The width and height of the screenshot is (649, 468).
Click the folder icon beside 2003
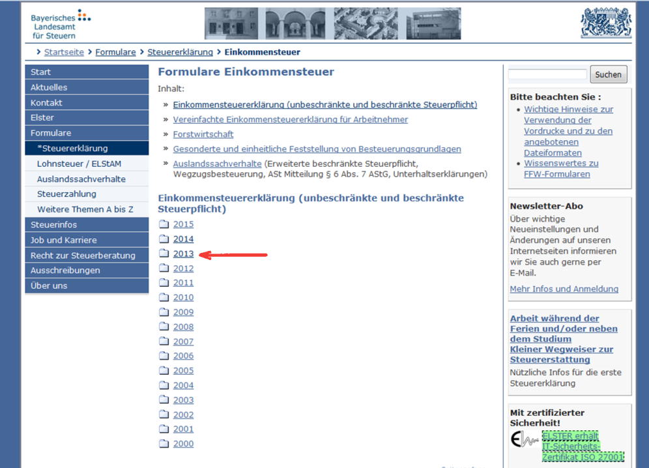click(x=164, y=400)
